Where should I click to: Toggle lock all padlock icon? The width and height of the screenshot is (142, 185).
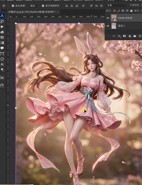pos(131,11)
